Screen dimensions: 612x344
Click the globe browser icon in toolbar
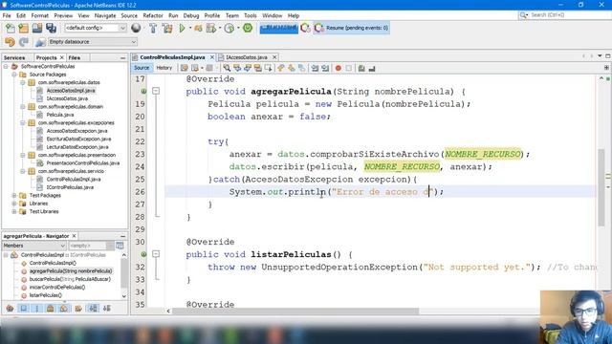[x=136, y=28]
